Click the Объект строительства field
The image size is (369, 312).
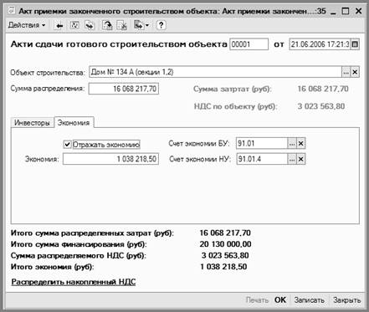click(215, 72)
